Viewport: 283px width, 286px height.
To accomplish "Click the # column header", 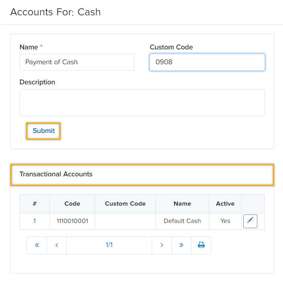I will [x=35, y=204].
